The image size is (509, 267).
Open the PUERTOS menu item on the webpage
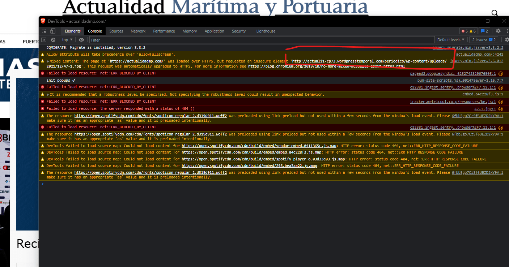31,42
